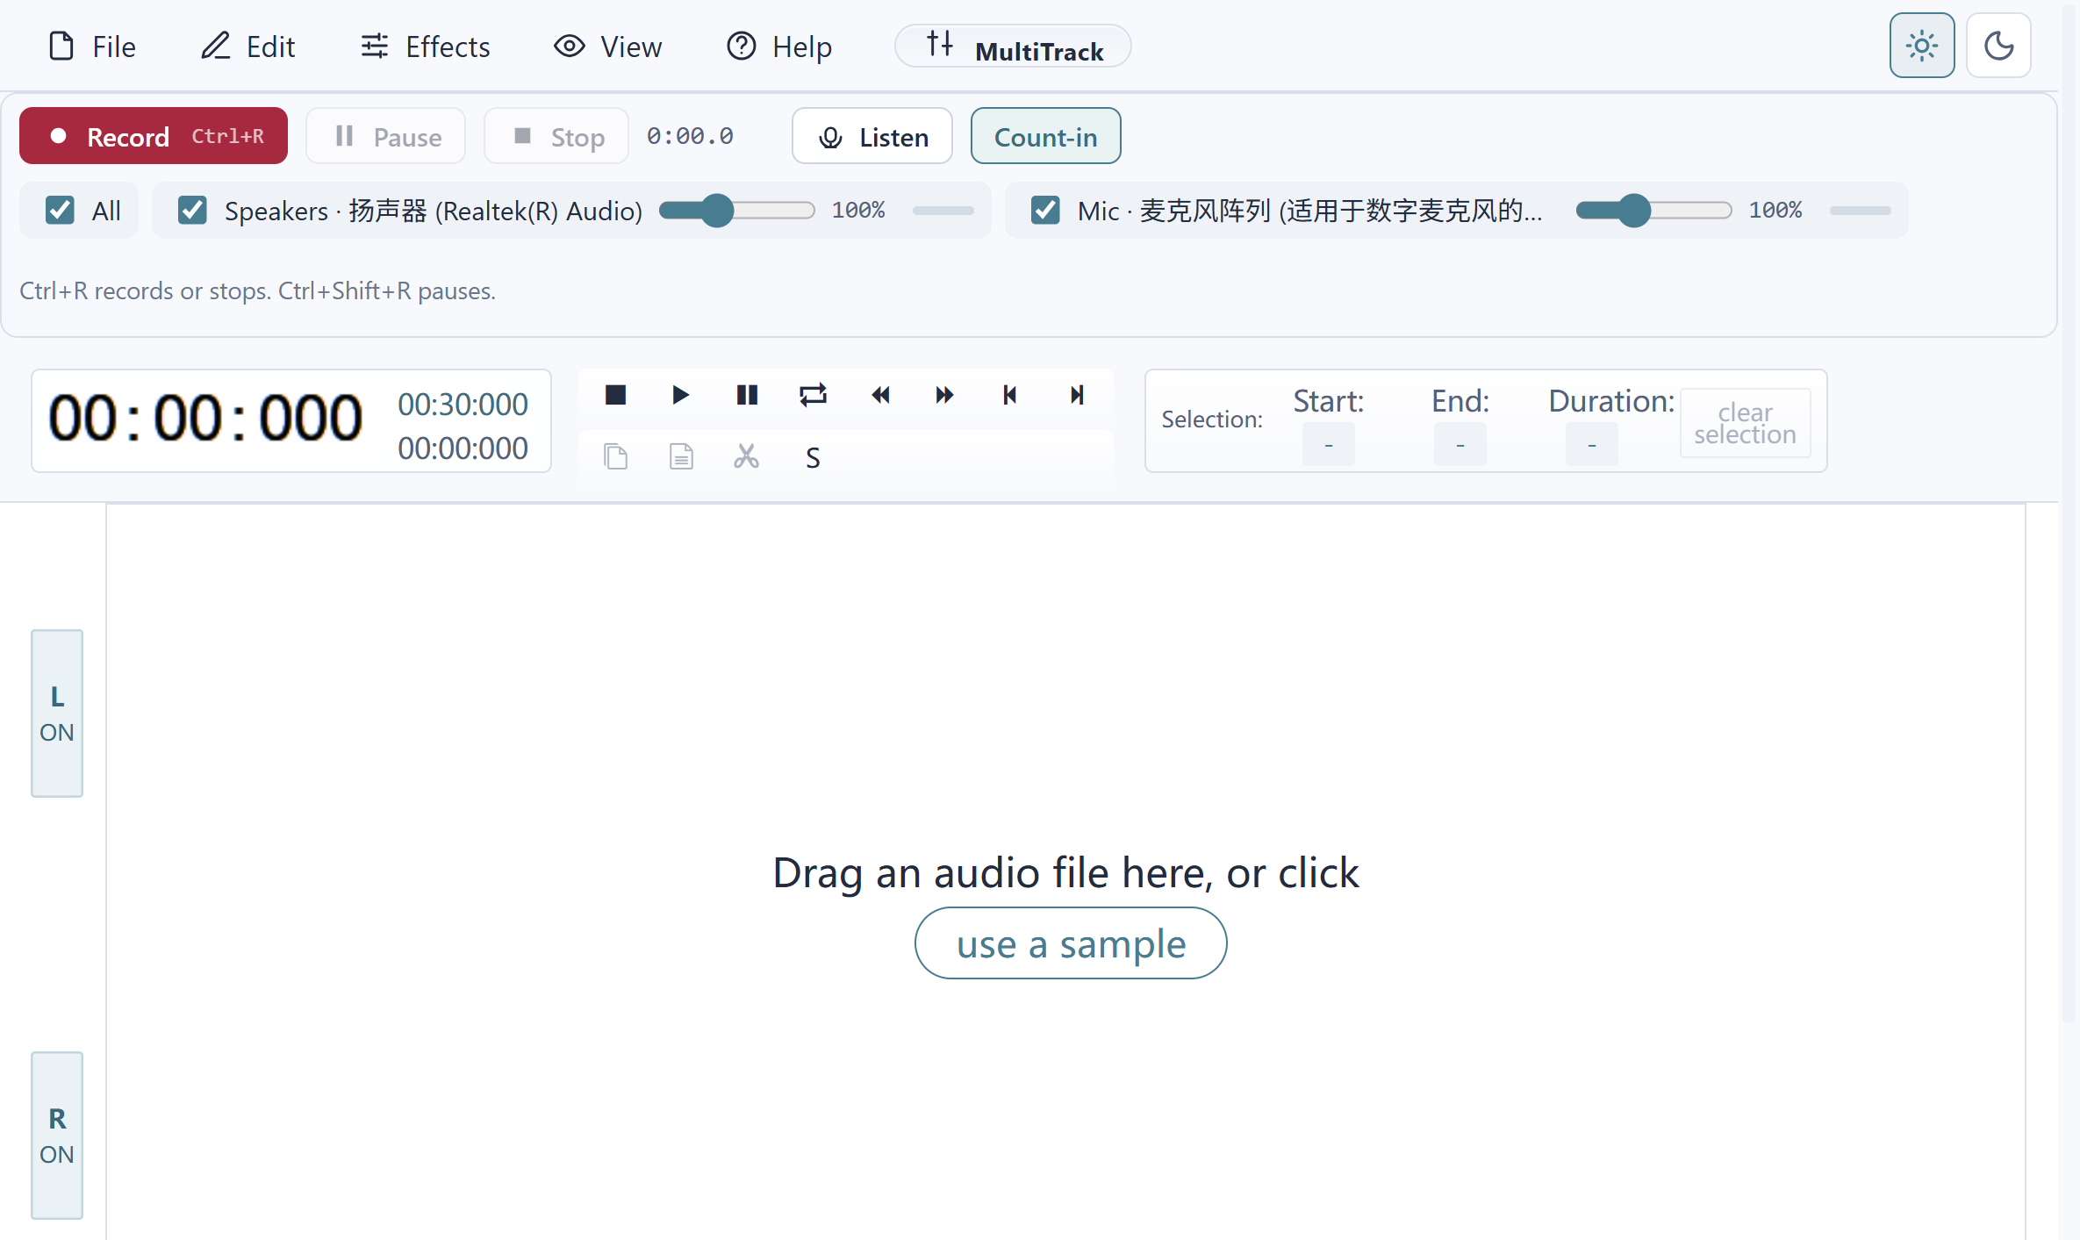Pause playback using the transport pause icon
Image resolution: width=2080 pixels, height=1240 pixels.
click(747, 396)
